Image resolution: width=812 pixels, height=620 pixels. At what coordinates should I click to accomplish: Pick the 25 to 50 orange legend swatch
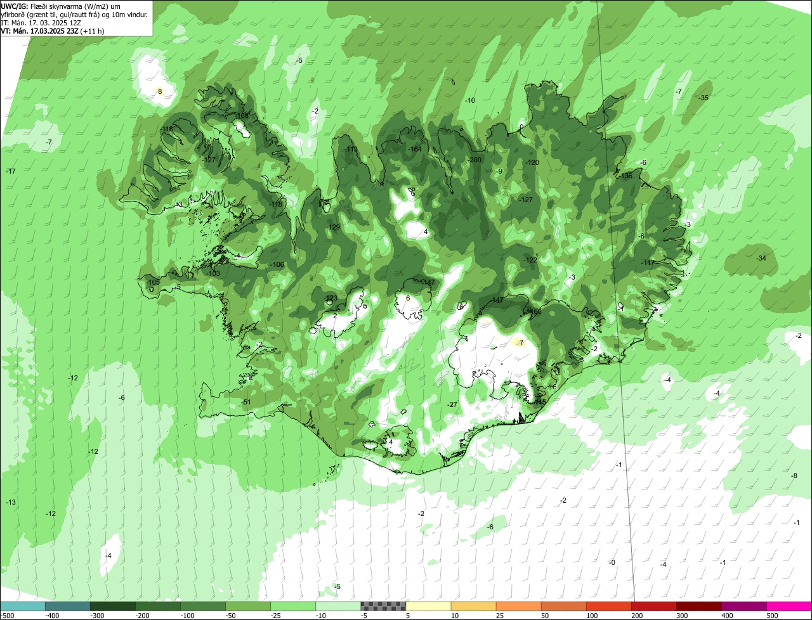518,606
